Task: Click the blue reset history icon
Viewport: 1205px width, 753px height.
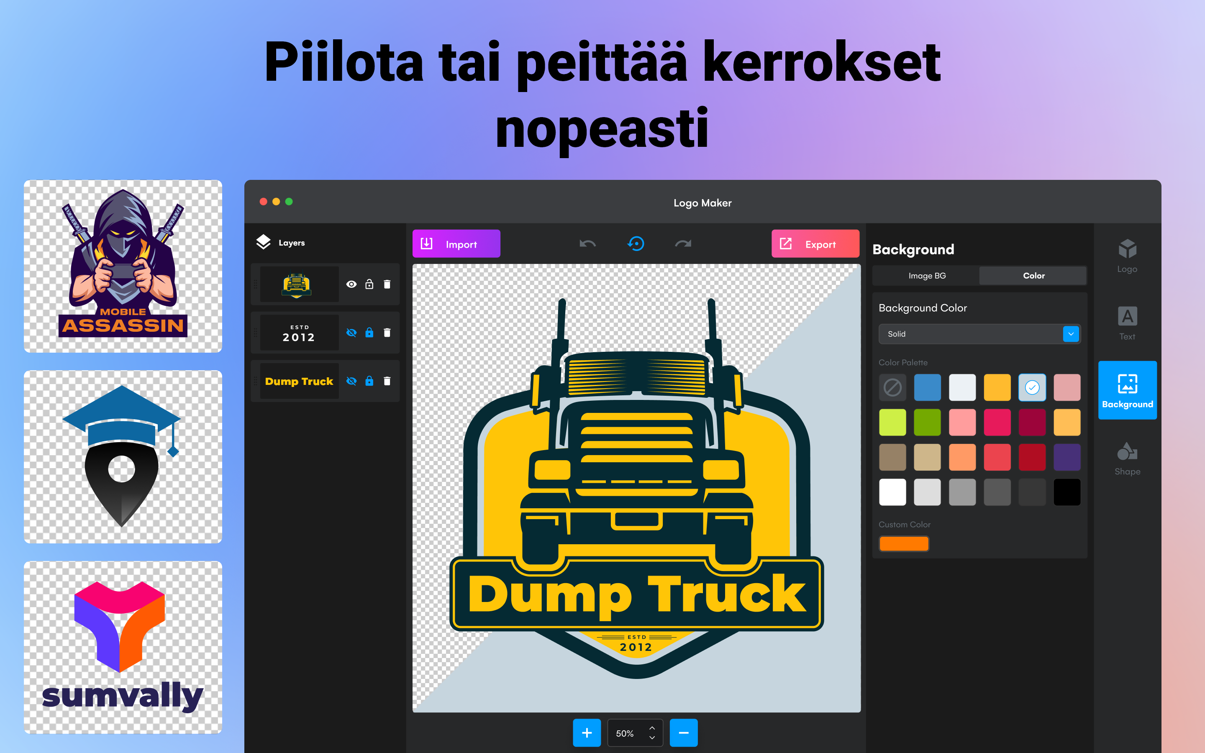Action: pyautogui.click(x=636, y=244)
